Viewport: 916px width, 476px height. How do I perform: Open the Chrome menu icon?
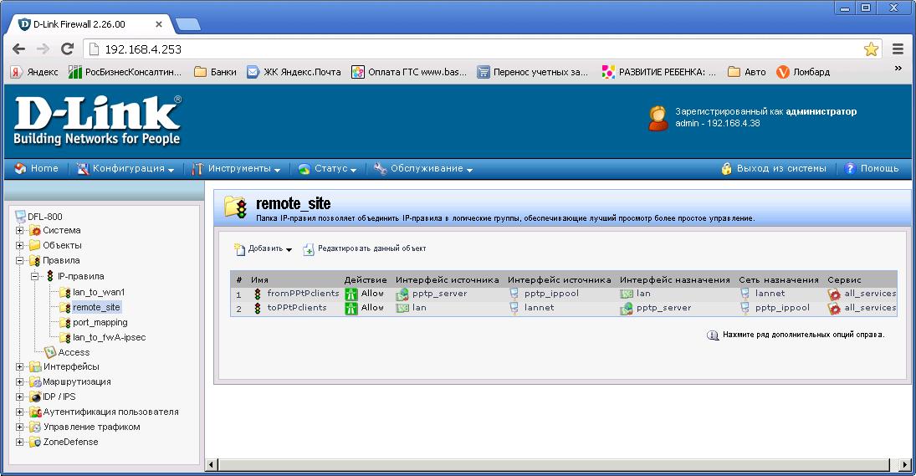(898, 49)
